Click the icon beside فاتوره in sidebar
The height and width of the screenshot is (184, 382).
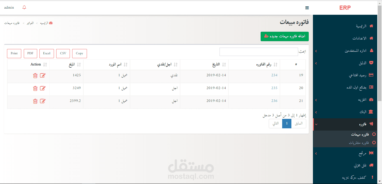click(371, 124)
